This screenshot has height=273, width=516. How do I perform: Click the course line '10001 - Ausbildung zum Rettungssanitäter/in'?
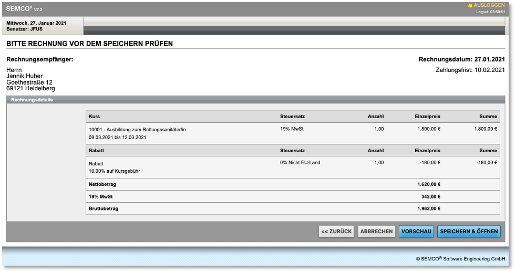coord(137,130)
